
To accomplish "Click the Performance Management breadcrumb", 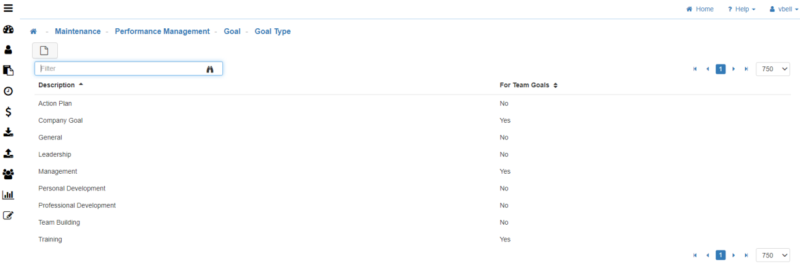I will [162, 31].
